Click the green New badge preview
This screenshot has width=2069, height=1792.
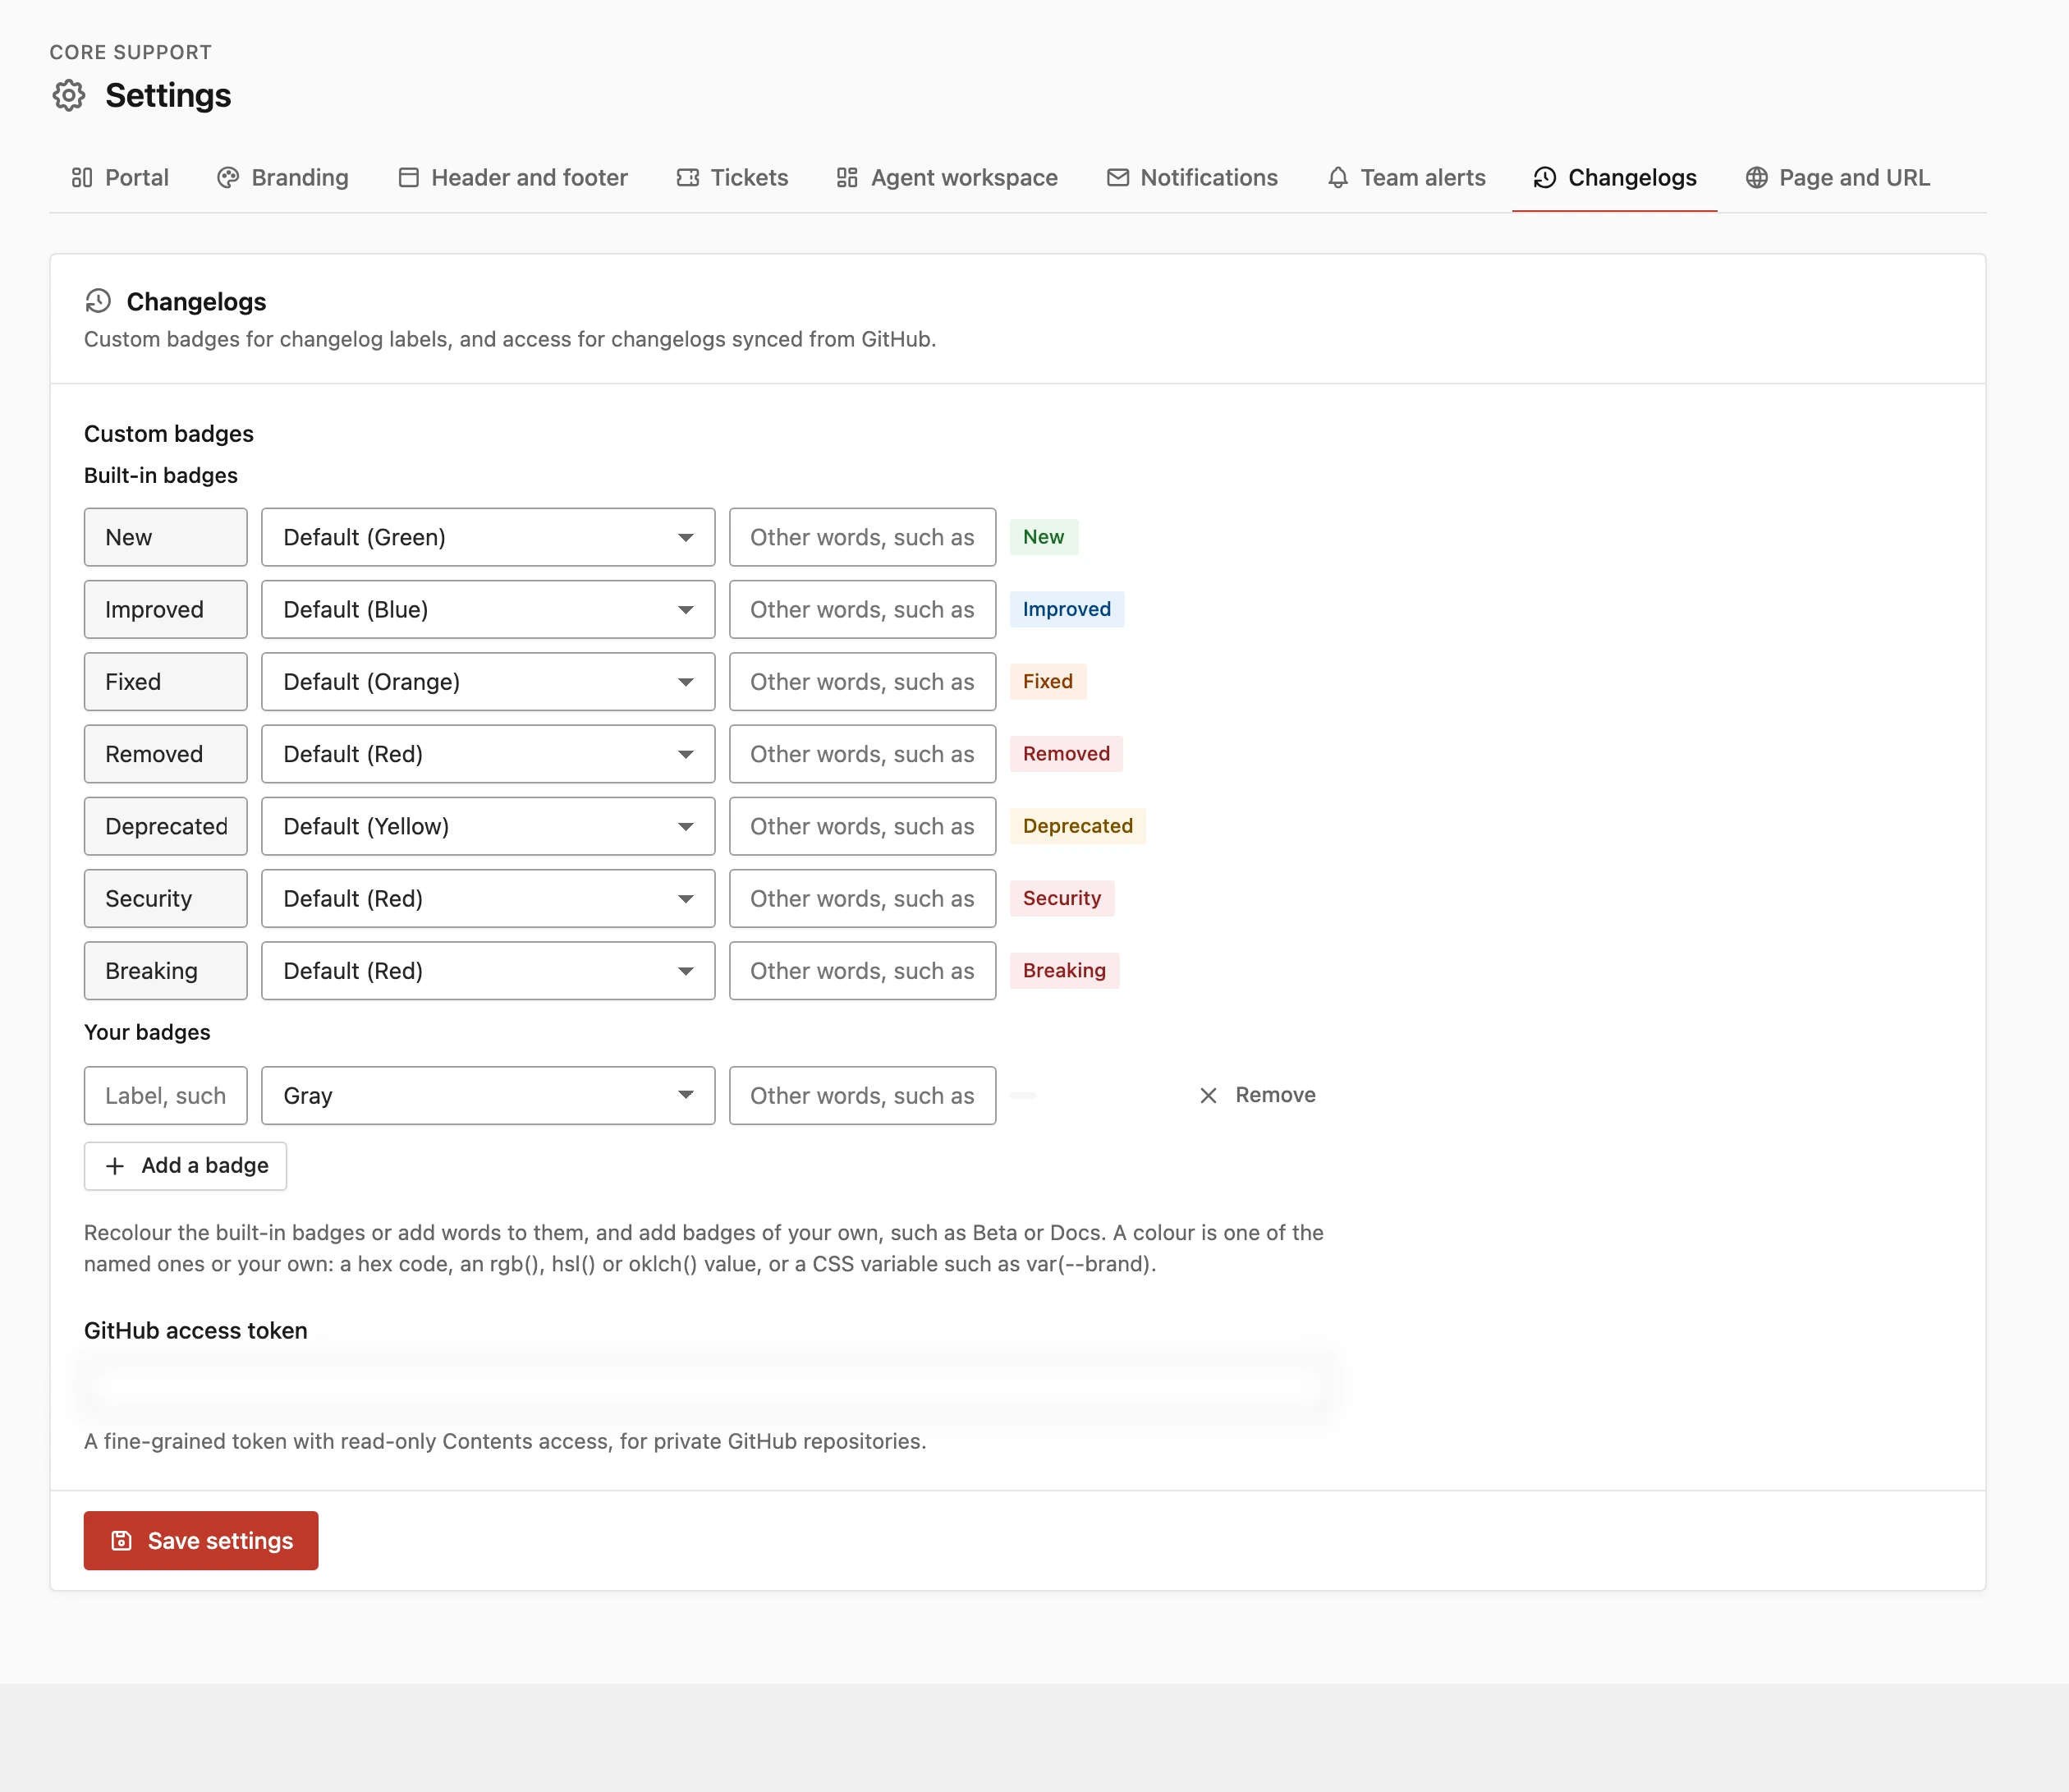coord(1044,538)
